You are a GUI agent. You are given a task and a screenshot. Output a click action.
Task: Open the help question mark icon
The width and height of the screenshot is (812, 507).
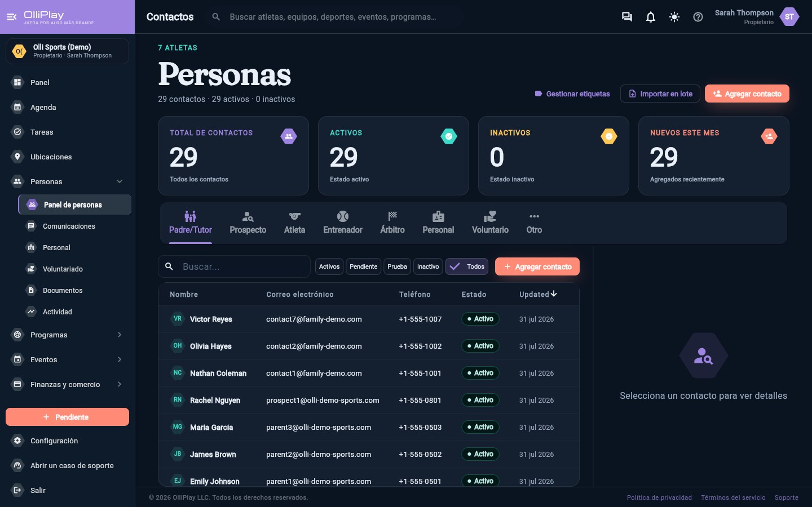tap(698, 17)
